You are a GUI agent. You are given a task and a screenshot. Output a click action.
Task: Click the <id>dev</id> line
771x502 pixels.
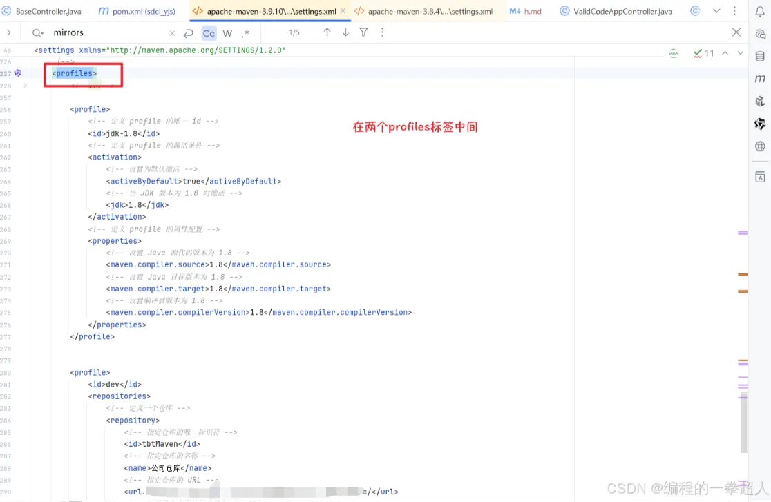tap(115, 385)
